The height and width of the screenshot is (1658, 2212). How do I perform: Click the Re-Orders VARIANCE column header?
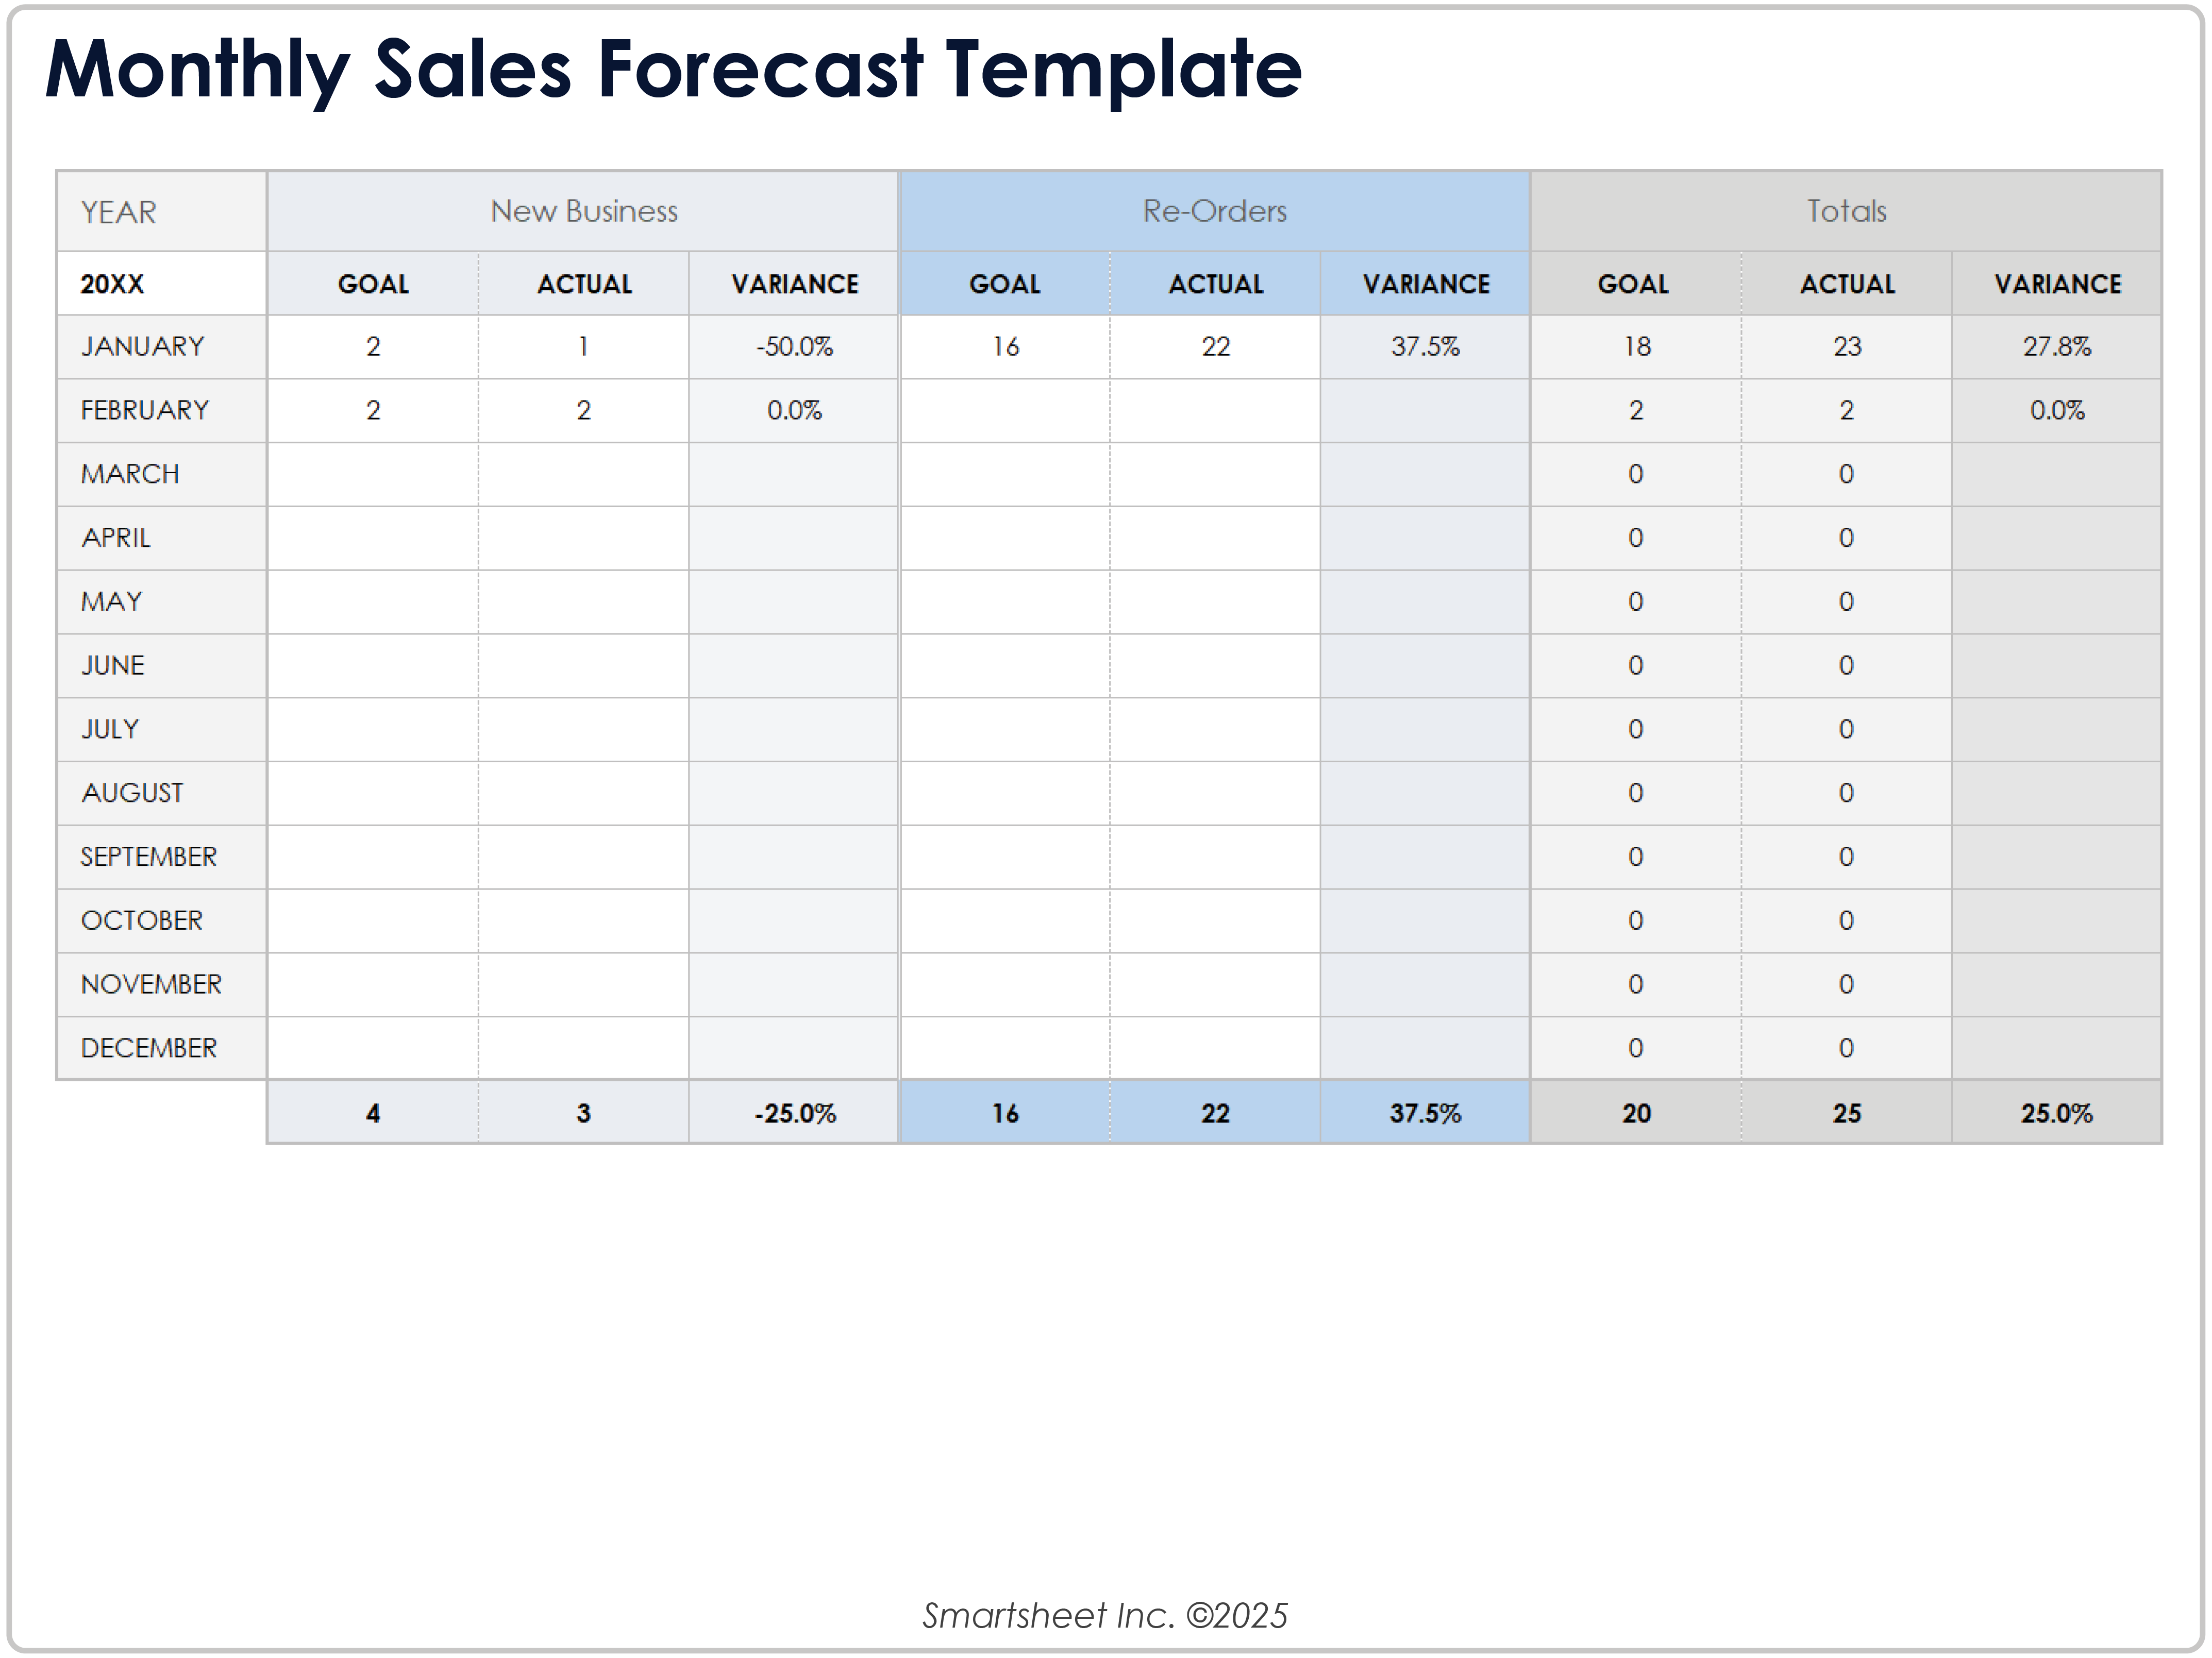(1425, 284)
